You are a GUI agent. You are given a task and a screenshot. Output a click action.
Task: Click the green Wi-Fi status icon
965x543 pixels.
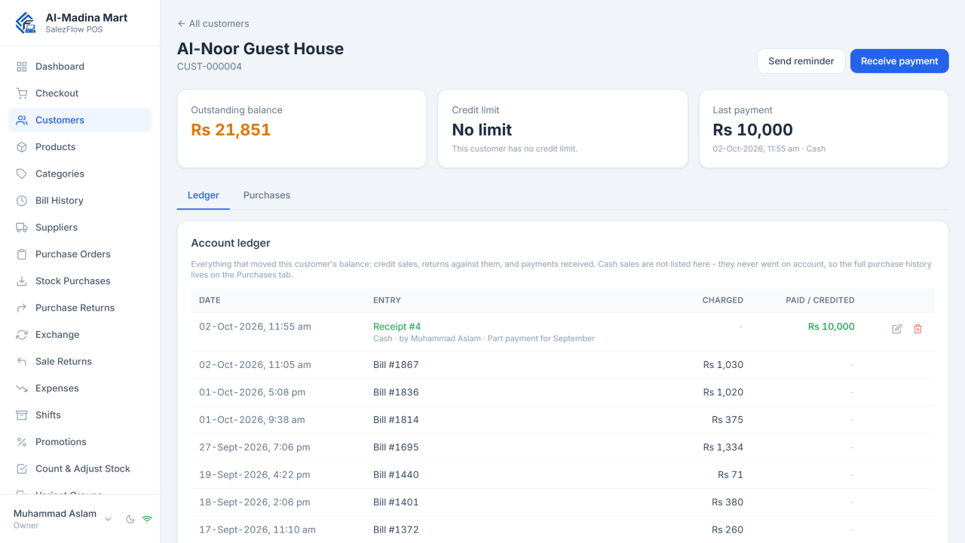(x=147, y=519)
